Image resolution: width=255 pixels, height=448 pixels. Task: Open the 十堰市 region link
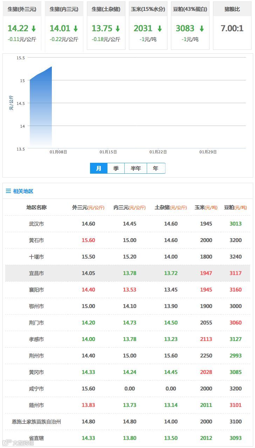pyautogui.click(x=36, y=257)
